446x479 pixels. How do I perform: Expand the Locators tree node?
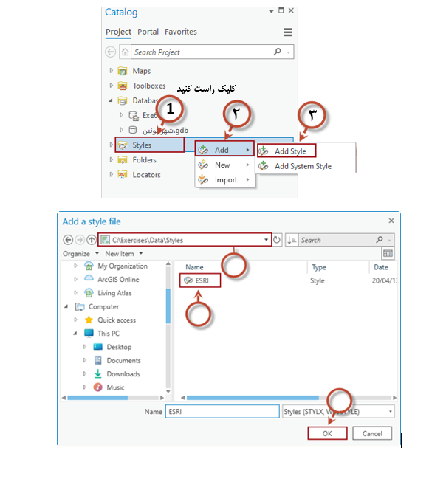111,174
